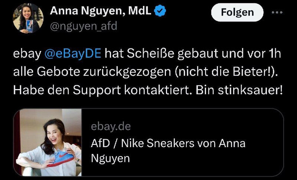
Task: Open the display name Anna Nguyen, MdL
Action: (x=101, y=11)
